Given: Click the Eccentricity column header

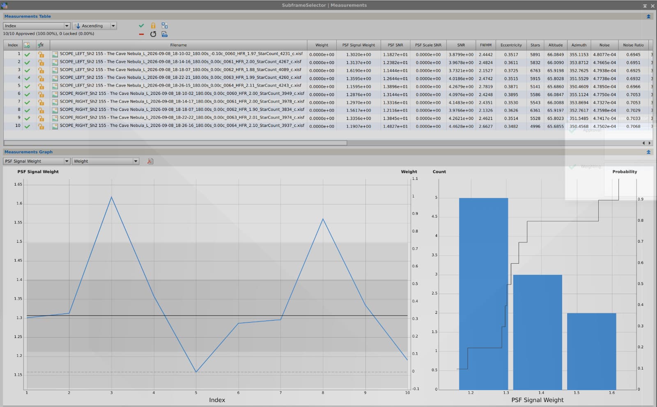Looking at the screenshot, I should point(511,45).
